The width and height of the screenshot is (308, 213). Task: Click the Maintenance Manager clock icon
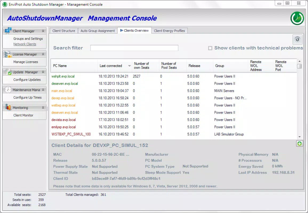click(x=8, y=90)
